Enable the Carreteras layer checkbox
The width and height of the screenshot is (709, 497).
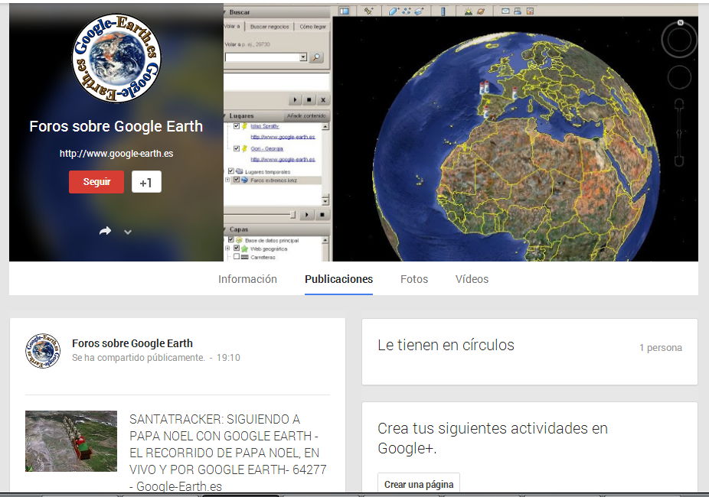click(x=237, y=256)
